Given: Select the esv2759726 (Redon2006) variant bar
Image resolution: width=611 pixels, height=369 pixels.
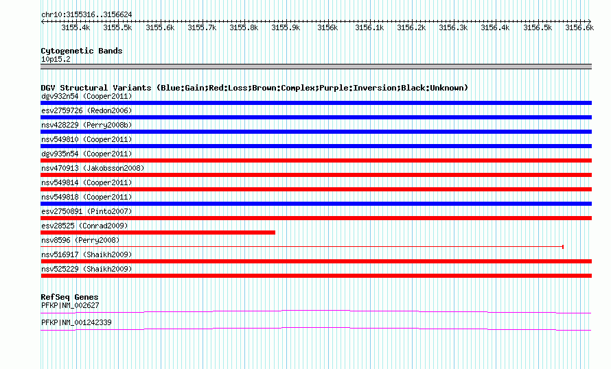Looking at the screenshot, I should (x=316, y=117).
